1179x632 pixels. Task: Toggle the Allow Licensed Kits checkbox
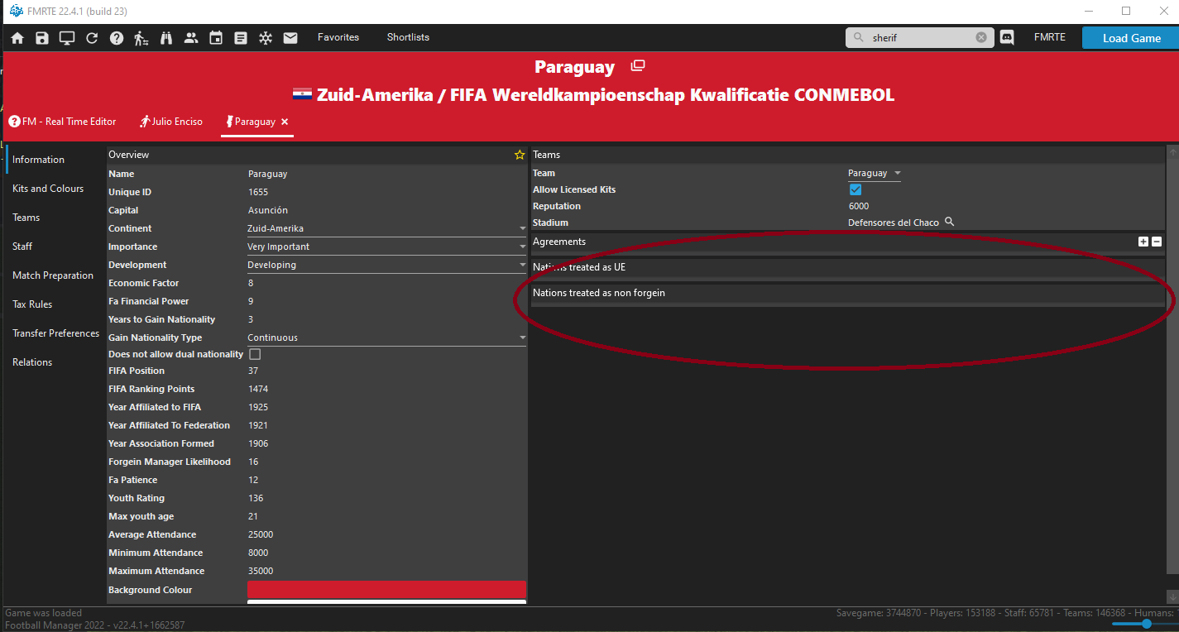coord(855,189)
